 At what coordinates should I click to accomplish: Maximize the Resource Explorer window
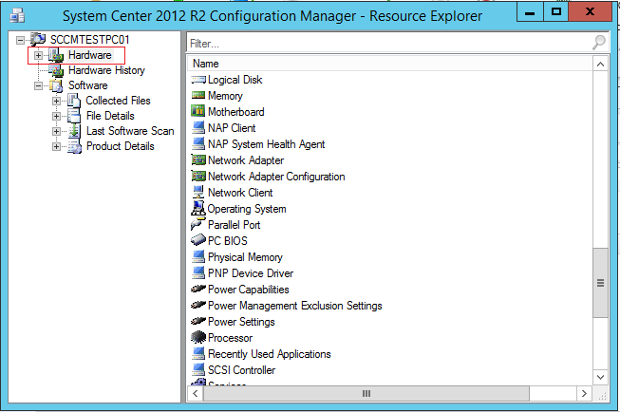point(556,11)
